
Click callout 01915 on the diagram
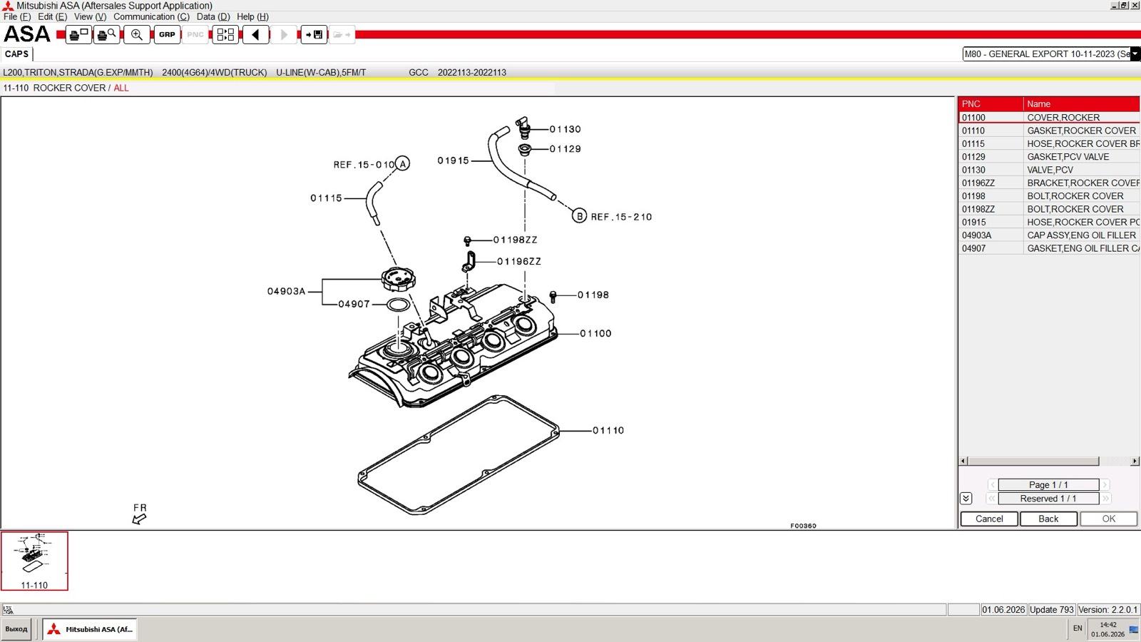(x=454, y=160)
